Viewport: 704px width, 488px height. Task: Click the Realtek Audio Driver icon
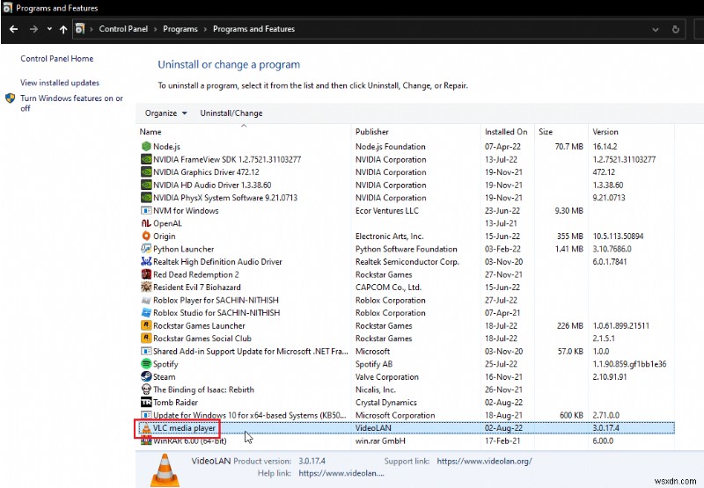[x=146, y=261]
